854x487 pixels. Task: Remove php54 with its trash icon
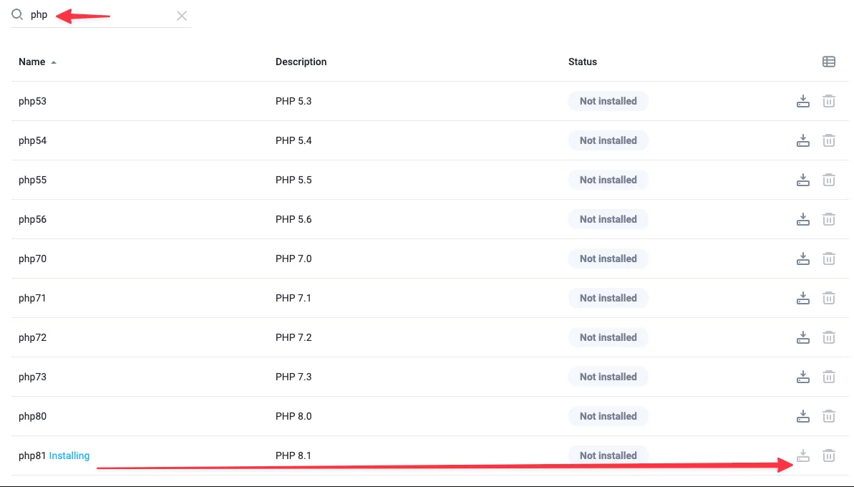pos(829,140)
